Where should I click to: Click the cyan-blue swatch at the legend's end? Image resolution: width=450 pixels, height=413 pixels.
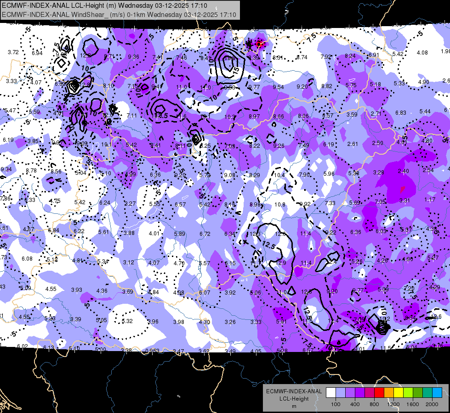click(437, 393)
